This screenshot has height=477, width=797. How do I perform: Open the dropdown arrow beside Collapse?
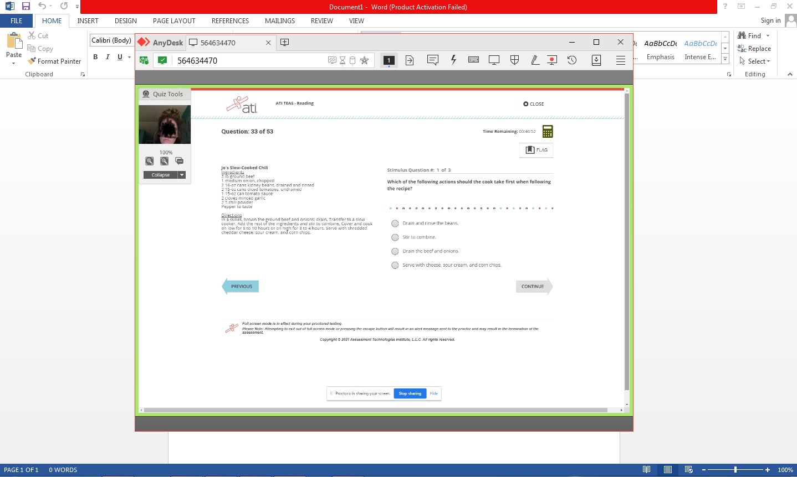(182, 175)
